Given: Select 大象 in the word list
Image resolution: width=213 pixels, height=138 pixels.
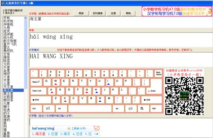Looking at the screenshot, I should (x=7, y=103).
